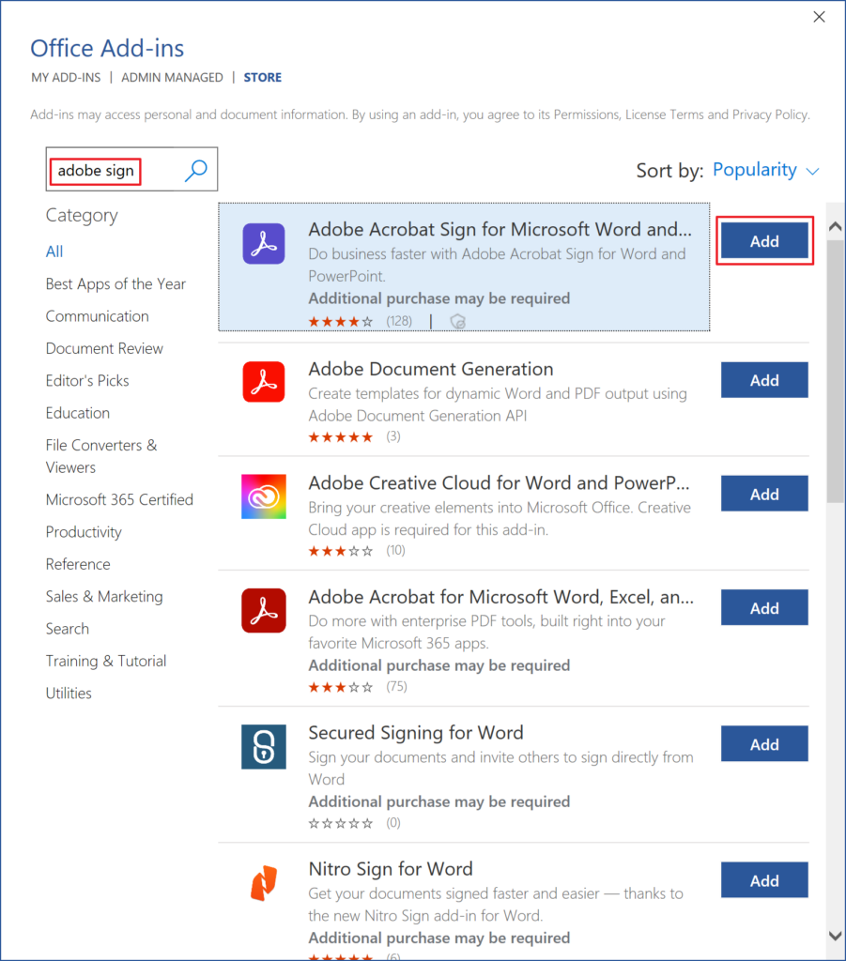This screenshot has height=961, width=846.
Task: Add the Nitro Sign for Word add-in
Action: click(x=764, y=880)
